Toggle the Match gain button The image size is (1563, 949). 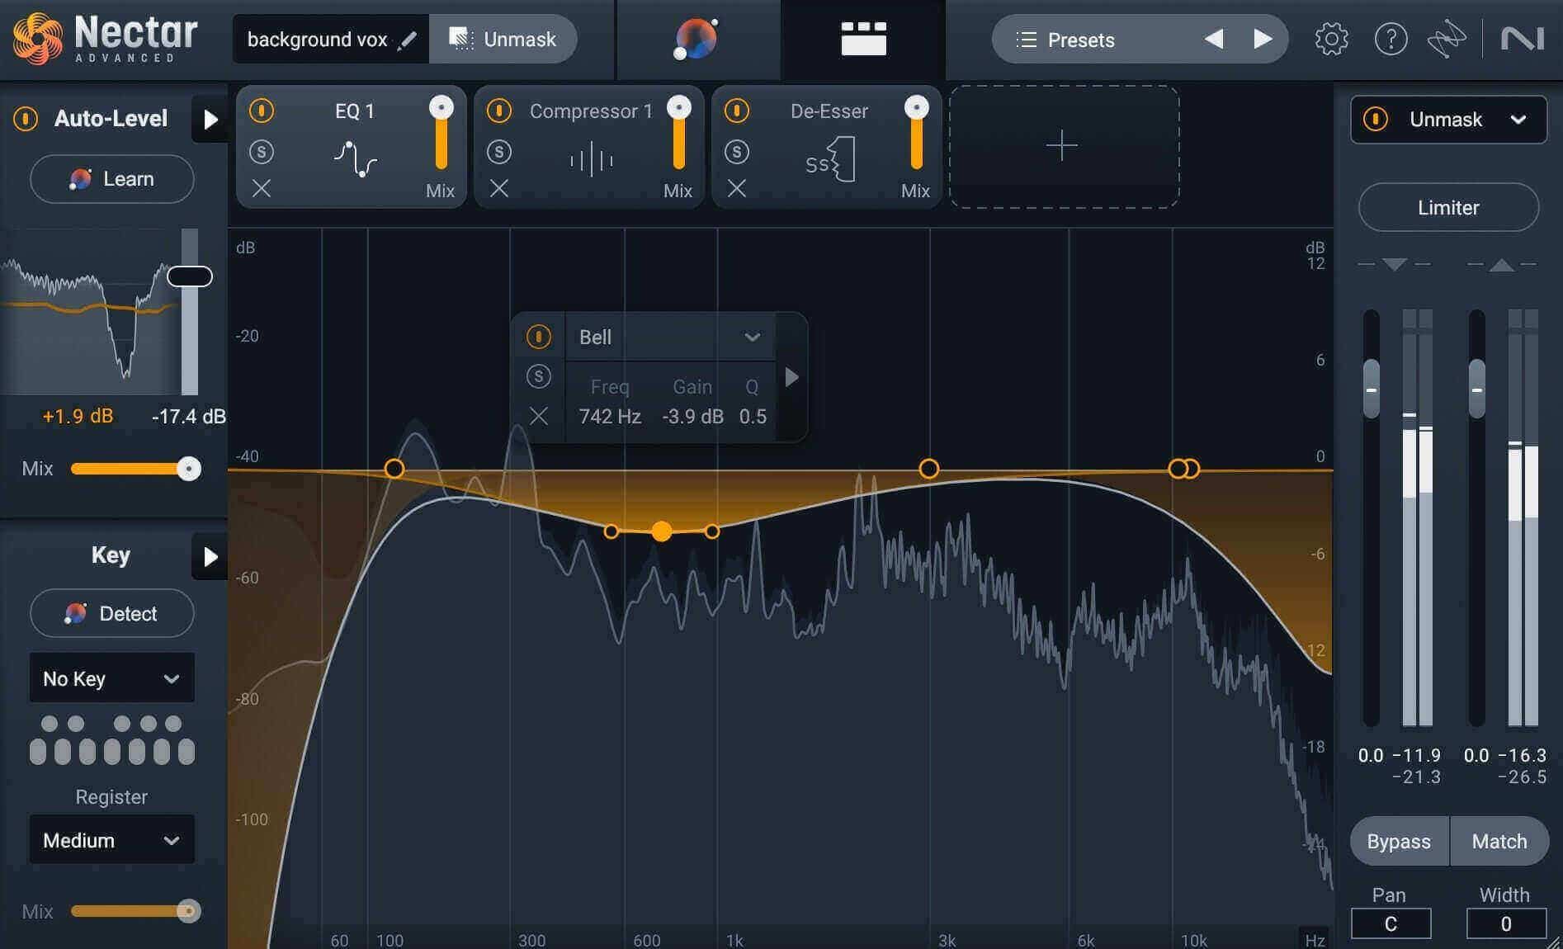[1499, 841]
